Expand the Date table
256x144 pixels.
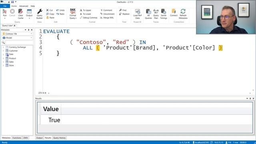[x=3, y=54]
